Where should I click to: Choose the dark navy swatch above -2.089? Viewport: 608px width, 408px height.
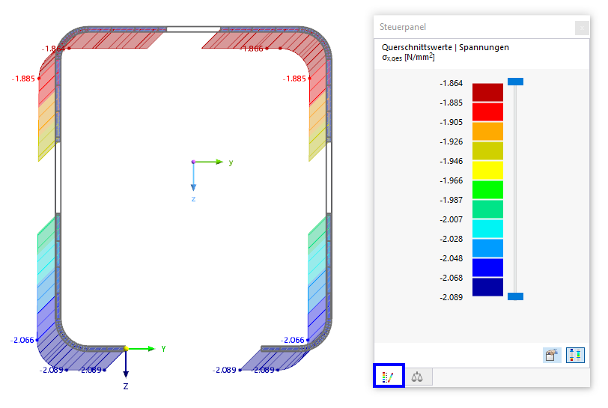(x=487, y=287)
